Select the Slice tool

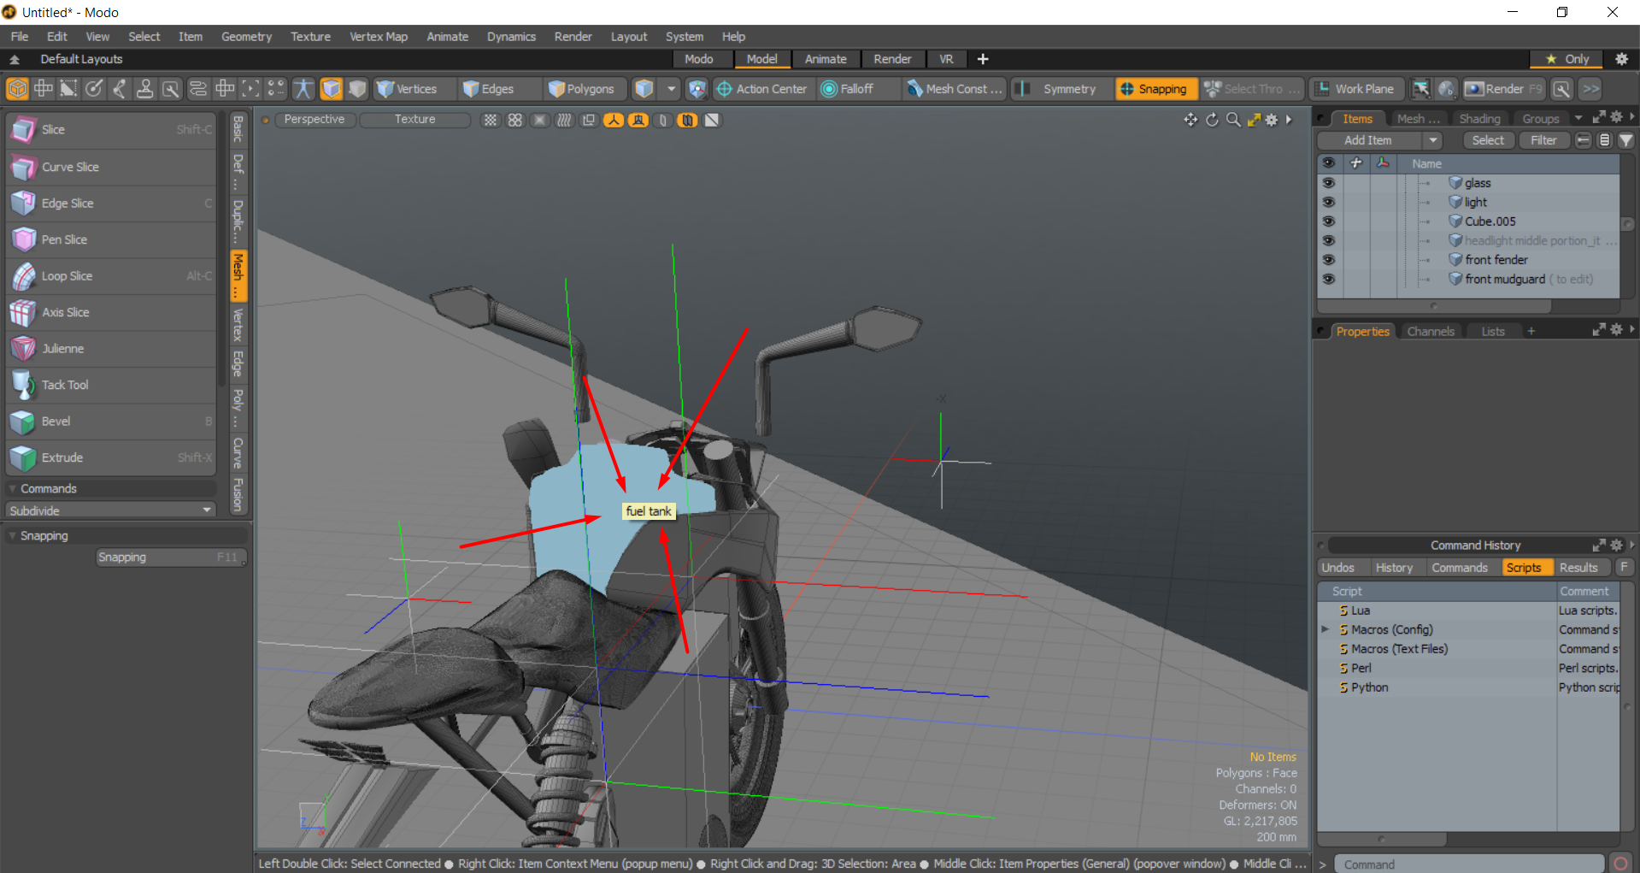[x=111, y=130]
